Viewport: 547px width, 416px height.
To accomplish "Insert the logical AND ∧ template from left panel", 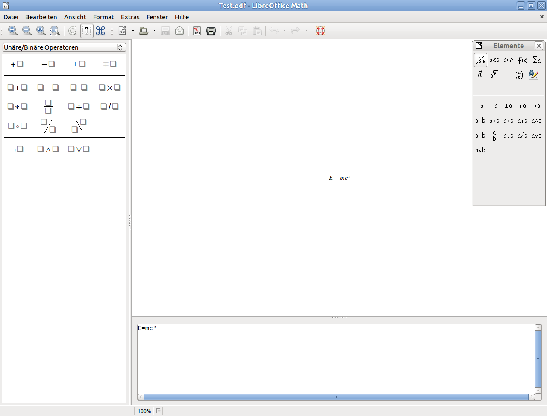I will click(48, 149).
